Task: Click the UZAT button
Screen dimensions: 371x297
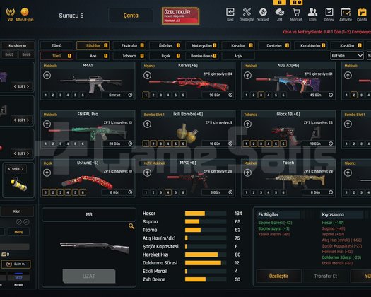Action: tap(89, 276)
